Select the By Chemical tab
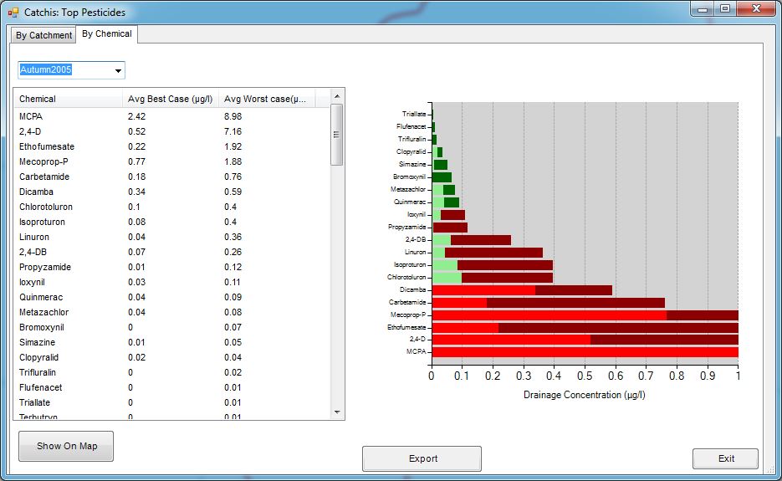The image size is (782, 481). click(x=106, y=33)
